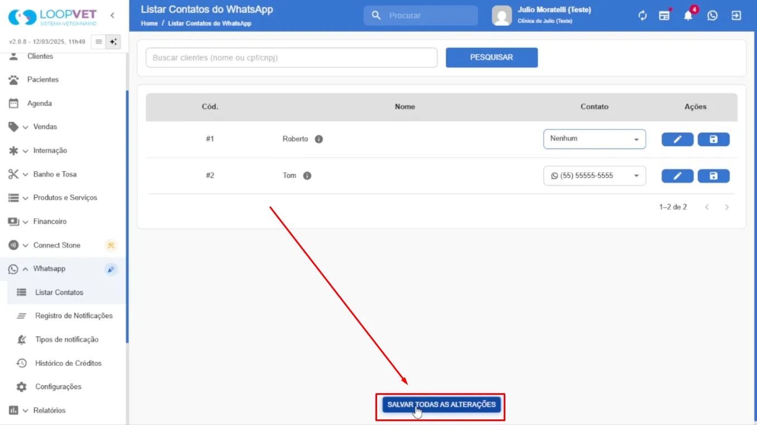Screen dimensions: 757x425
Task: Click the WhatsApp icon in top bar
Action: 712,16
